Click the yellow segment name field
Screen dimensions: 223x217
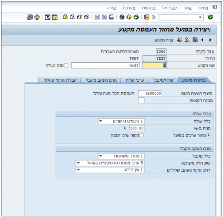(155, 65)
